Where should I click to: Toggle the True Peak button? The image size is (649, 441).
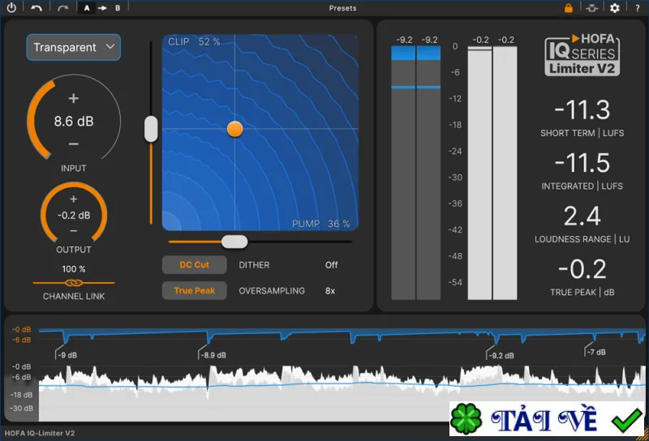coord(195,290)
